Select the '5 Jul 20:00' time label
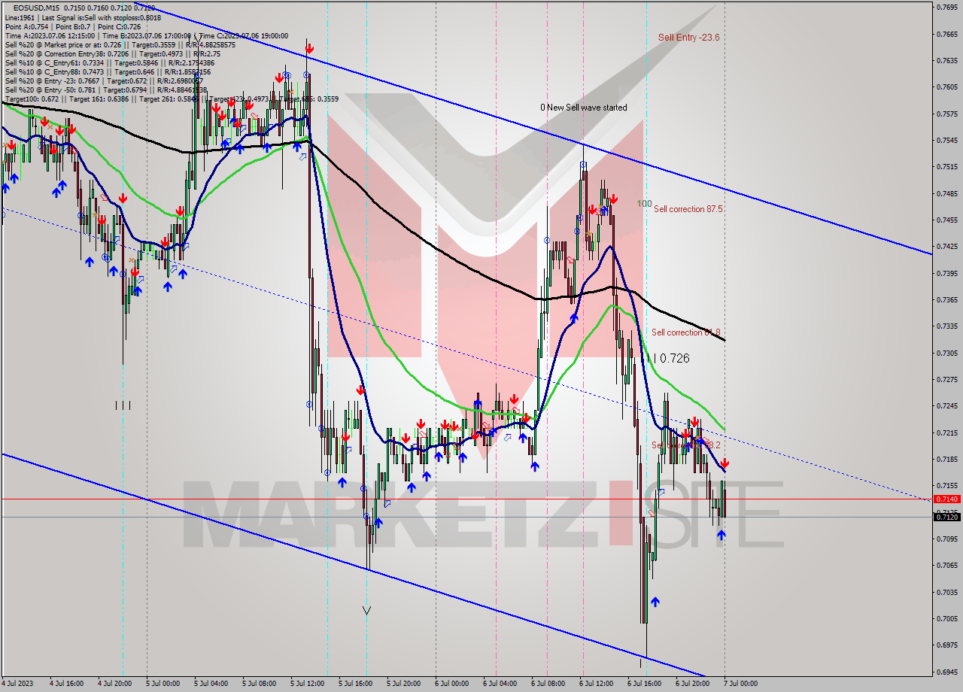The image size is (963, 692). (x=403, y=684)
